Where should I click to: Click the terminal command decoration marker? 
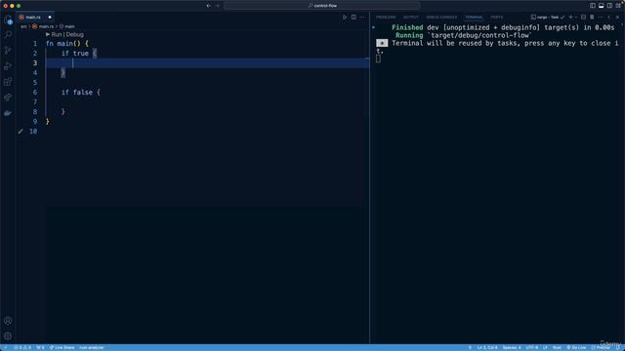[x=373, y=27]
